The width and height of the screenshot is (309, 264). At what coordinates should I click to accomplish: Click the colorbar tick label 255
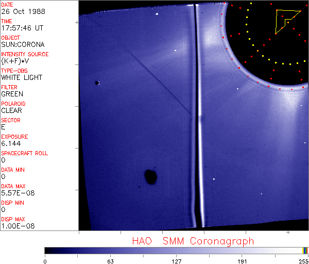coord(304,261)
